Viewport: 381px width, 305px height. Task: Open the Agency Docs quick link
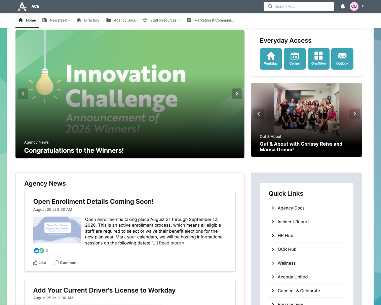(x=291, y=208)
